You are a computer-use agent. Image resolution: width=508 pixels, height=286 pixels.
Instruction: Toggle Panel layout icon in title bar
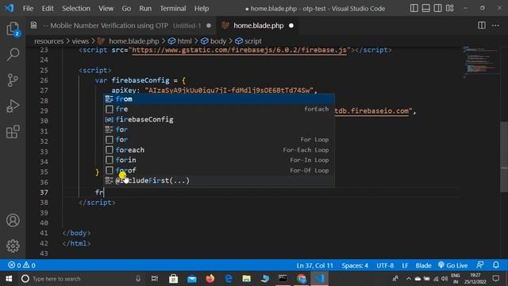(x=425, y=9)
